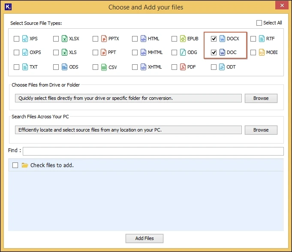Click the PPTX presentation icon
The image size is (292, 252).
click(x=104, y=39)
